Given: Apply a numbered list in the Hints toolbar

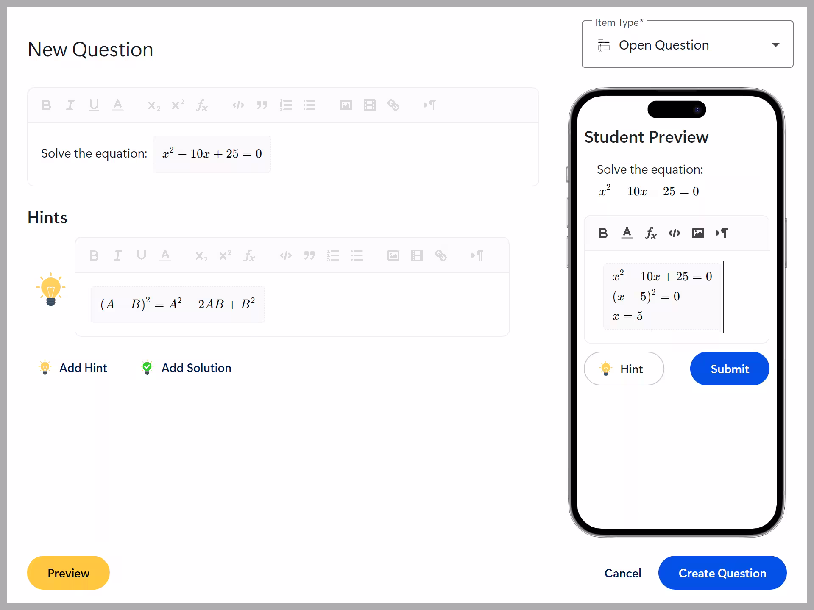Looking at the screenshot, I should [334, 255].
